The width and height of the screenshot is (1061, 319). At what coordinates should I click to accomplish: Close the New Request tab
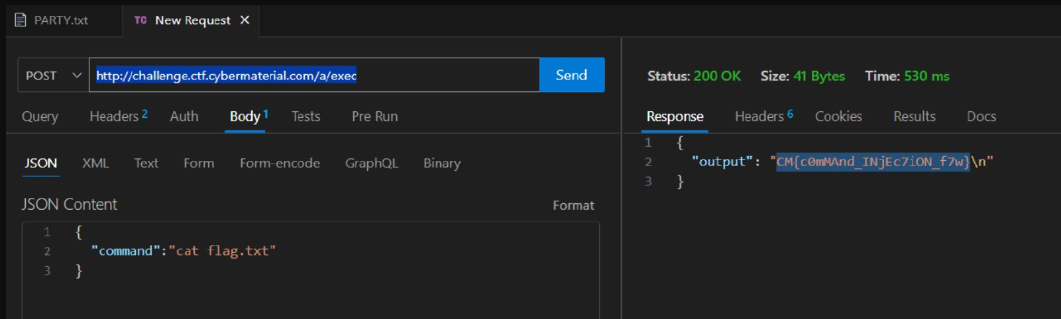245,20
